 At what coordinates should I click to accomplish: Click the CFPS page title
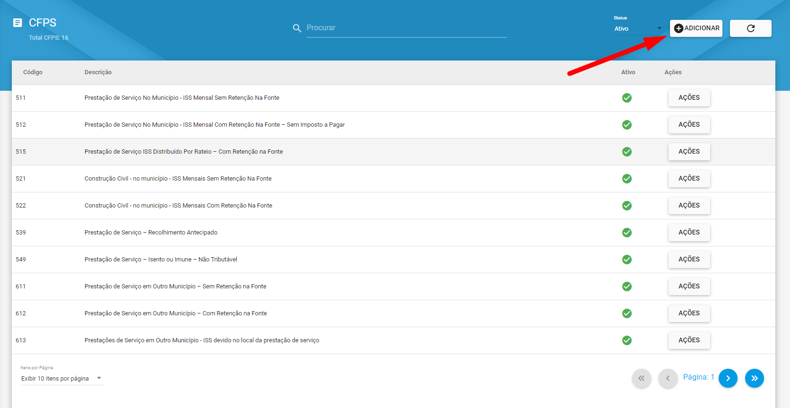click(x=43, y=23)
